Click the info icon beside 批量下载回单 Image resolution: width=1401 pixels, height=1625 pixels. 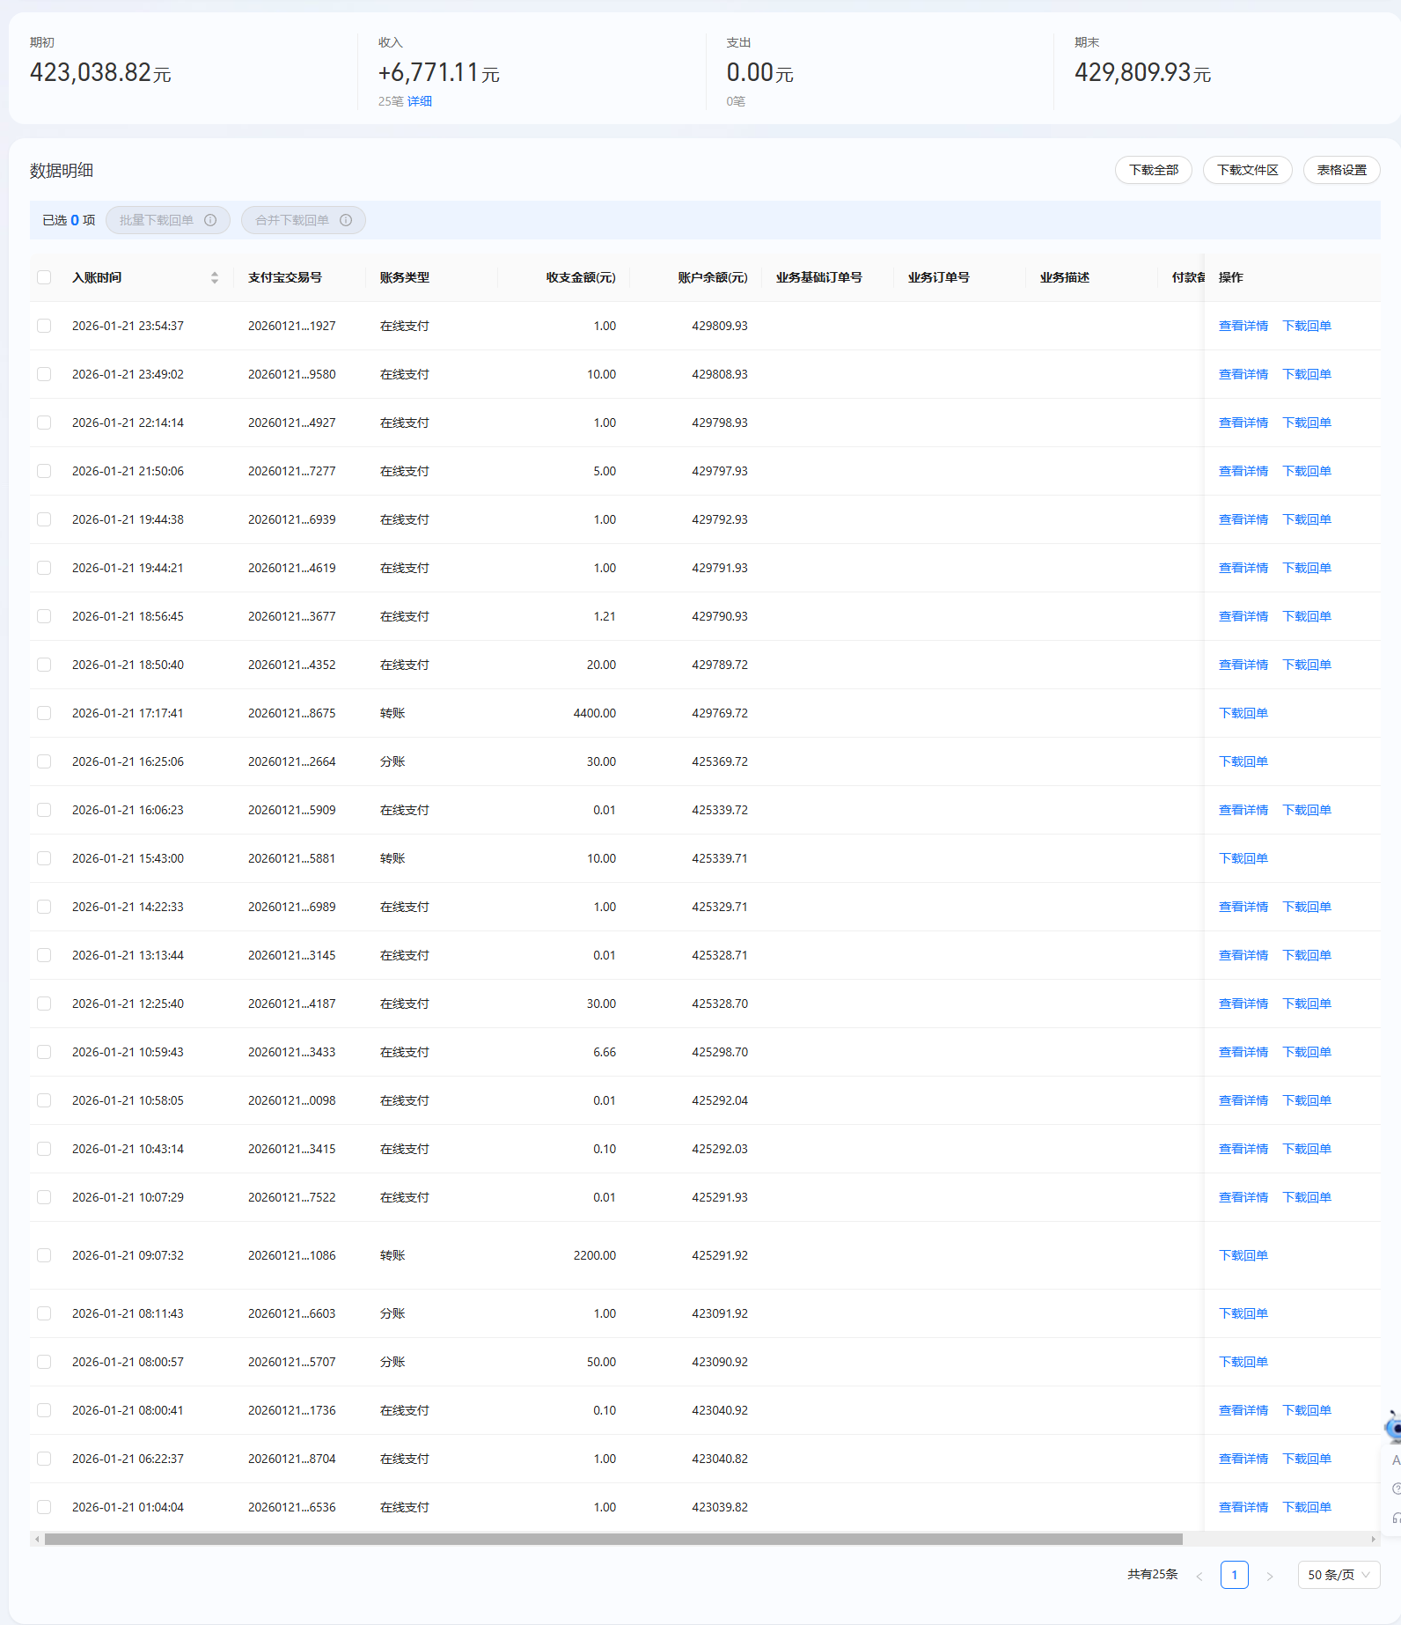tap(210, 220)
